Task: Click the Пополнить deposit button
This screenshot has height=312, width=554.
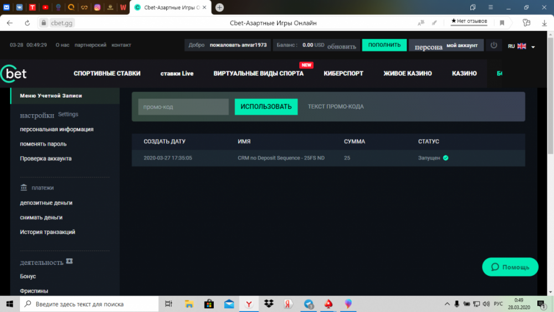Action: (384, 45)
